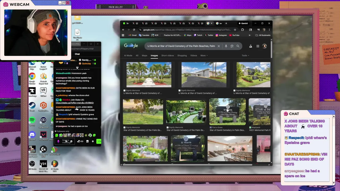Switch to Maps search tab
Viewport: 340px width, 191px height.
144,55
